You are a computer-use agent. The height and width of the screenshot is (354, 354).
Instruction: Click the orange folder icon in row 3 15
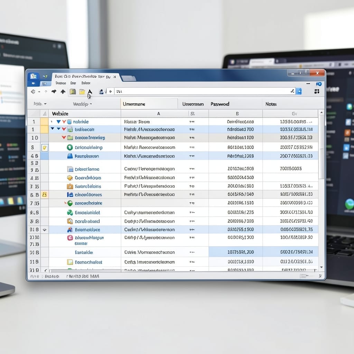[70, 186]
